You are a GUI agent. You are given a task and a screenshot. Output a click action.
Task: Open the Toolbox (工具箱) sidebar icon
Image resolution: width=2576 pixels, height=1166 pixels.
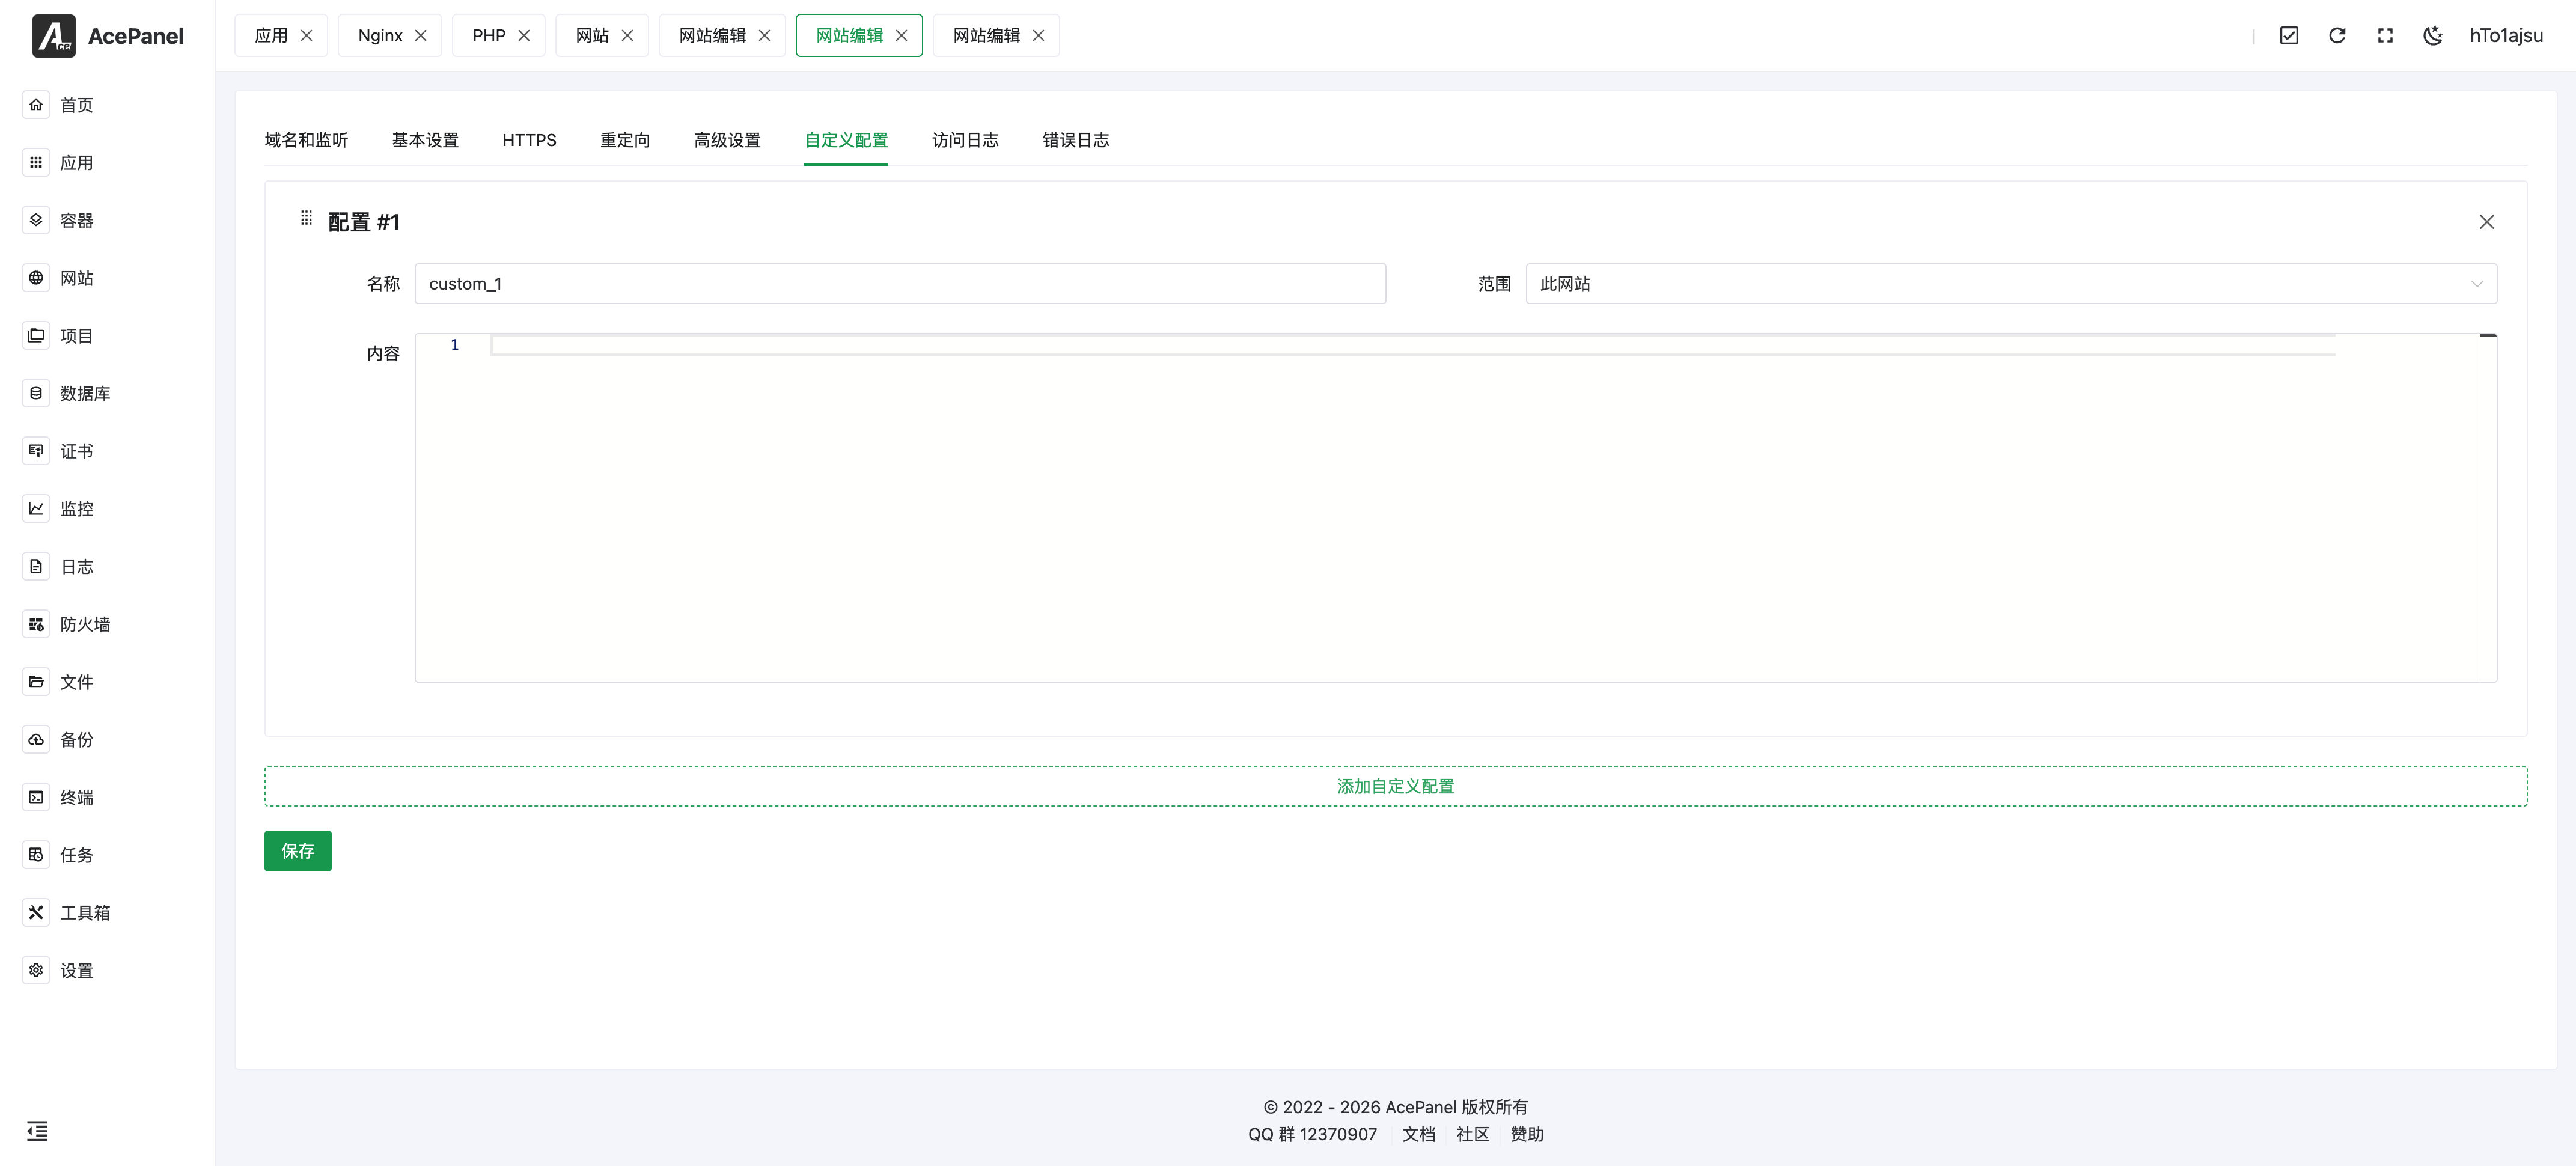coord(36,912)
